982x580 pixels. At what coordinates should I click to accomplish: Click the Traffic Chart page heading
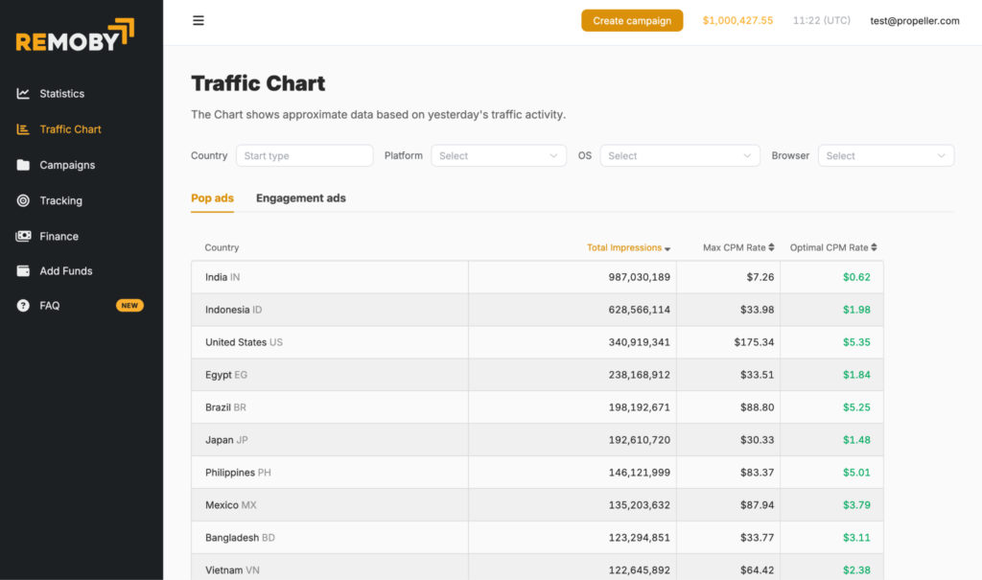(x=258, y=83)
